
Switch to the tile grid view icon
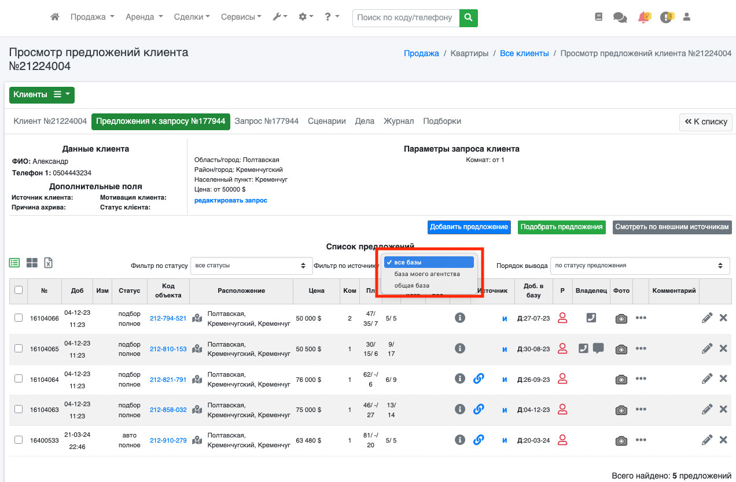(32, 263)
